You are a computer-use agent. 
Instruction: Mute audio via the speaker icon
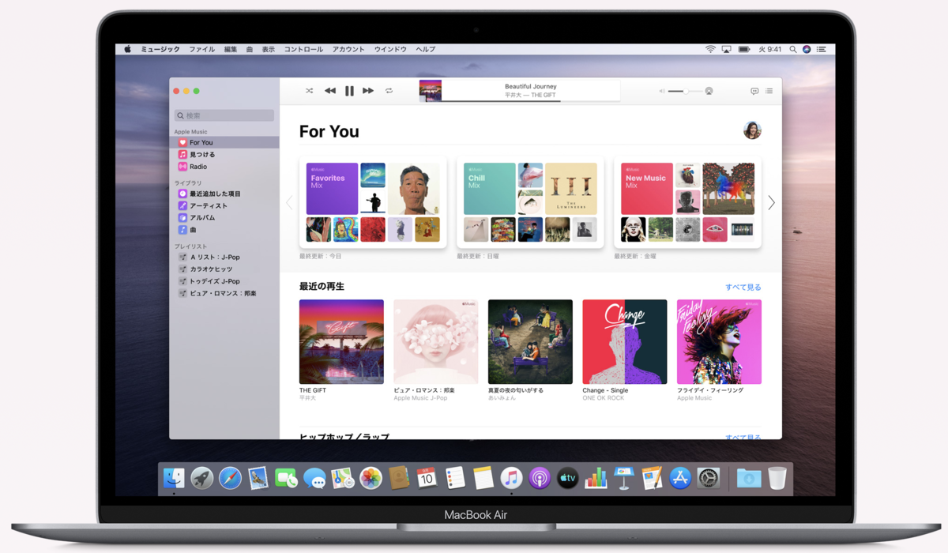pos(662,91)
